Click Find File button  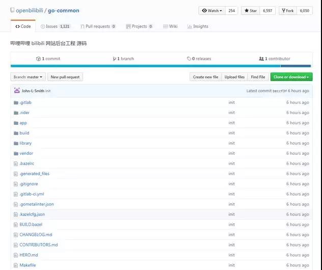pos(258,77)
